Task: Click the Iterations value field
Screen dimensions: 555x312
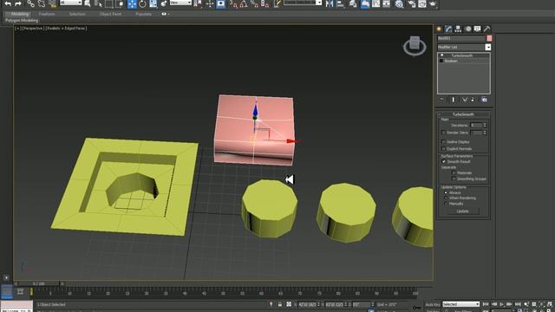Action: pyautogui.click(x=476, y=125)
